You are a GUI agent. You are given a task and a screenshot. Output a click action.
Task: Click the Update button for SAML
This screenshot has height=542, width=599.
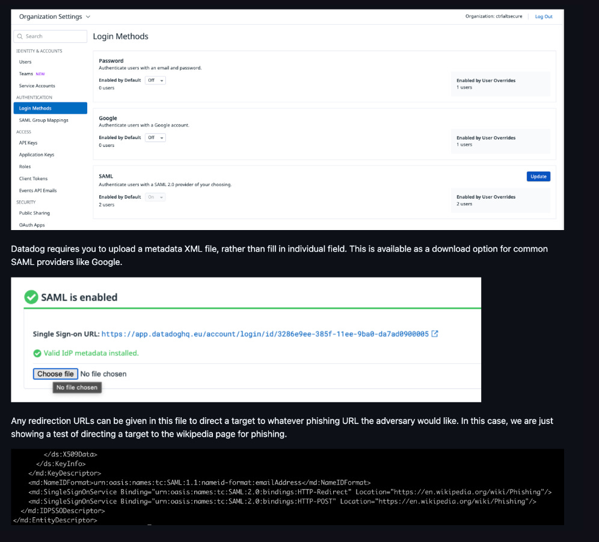pyautogui.click(x=538, y=176)
